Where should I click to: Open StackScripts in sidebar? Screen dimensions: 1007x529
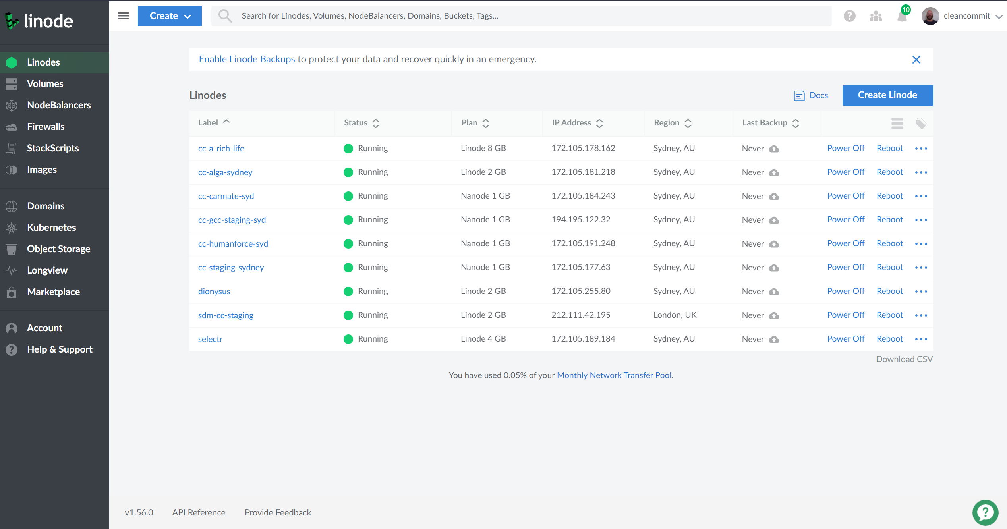(54, 148)
